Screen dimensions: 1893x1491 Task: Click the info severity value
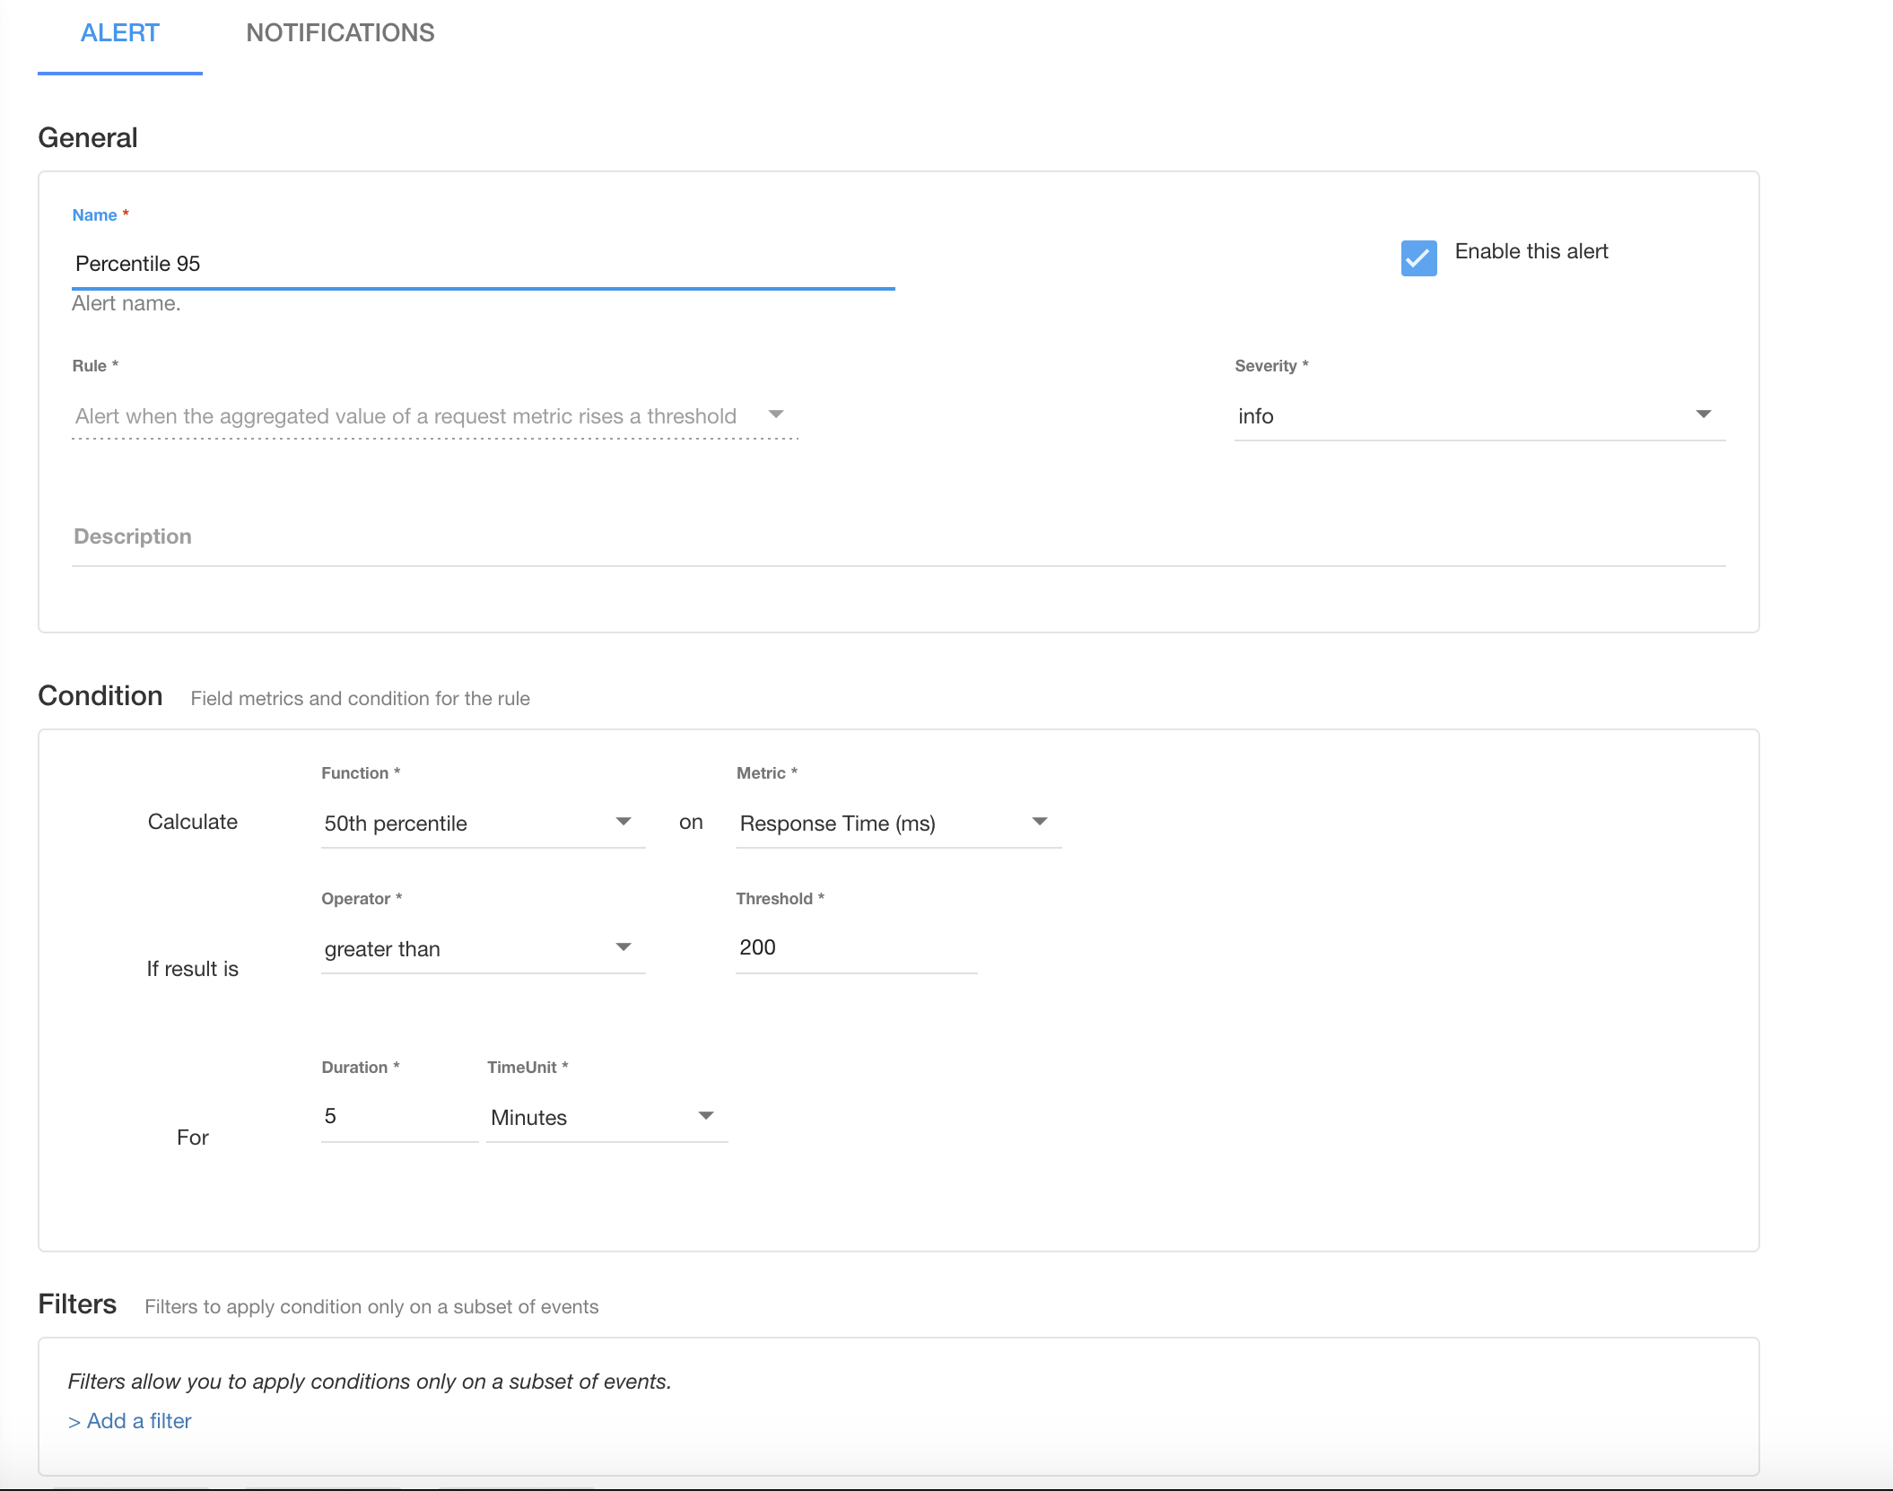pyautogui.click(x=1256, y=416)
